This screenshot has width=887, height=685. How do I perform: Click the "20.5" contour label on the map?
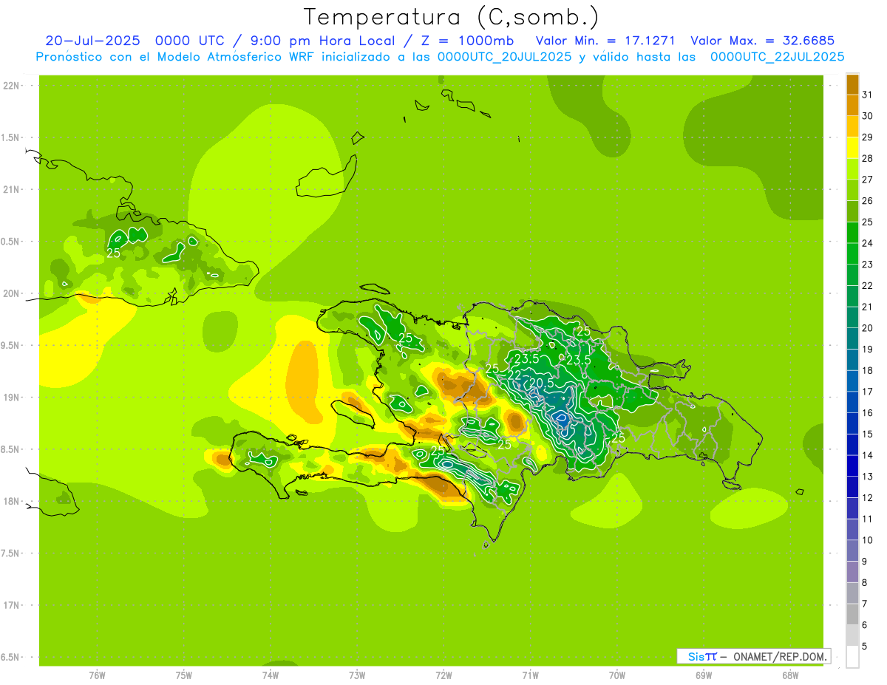(x=542, y=383)
